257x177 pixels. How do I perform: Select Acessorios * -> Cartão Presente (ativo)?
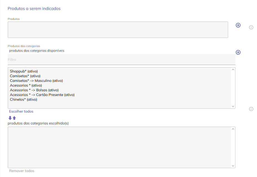pyautogui.click(x=42, y=95)
